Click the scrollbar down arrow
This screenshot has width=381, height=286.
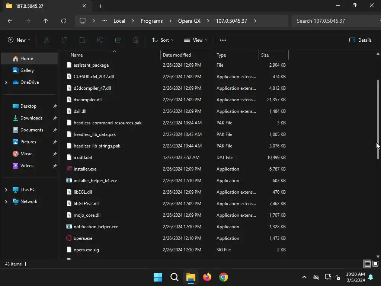pyautogui.click(x=378, y=256)
